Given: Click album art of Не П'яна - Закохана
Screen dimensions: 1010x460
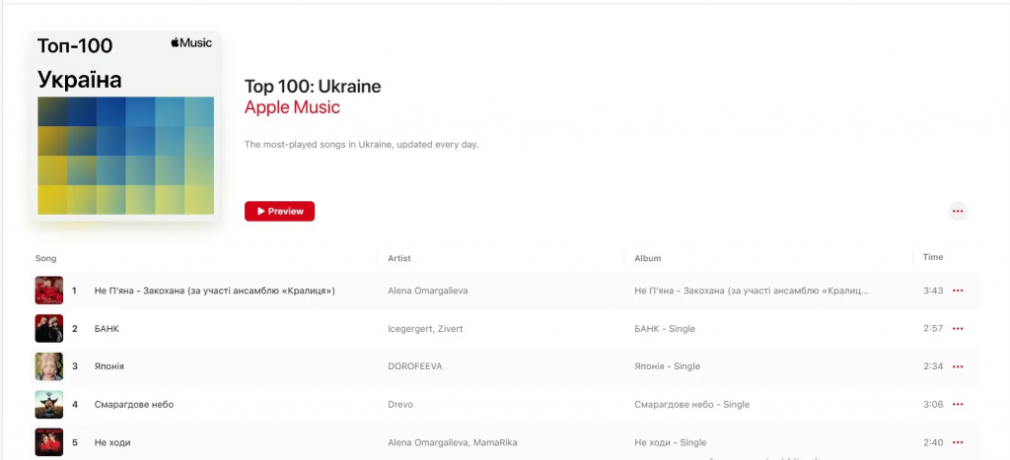Looking at the screenshot, I should pyautogui.click(x=49, y=291).
